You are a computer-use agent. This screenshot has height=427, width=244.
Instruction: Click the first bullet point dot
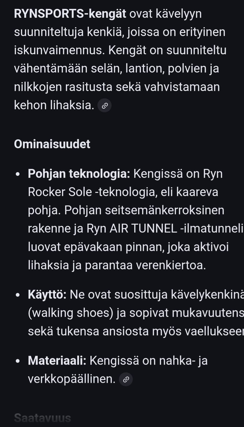pyautogui.click(x=18, y=174)
